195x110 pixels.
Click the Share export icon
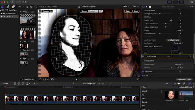click(x=192, y=2)
